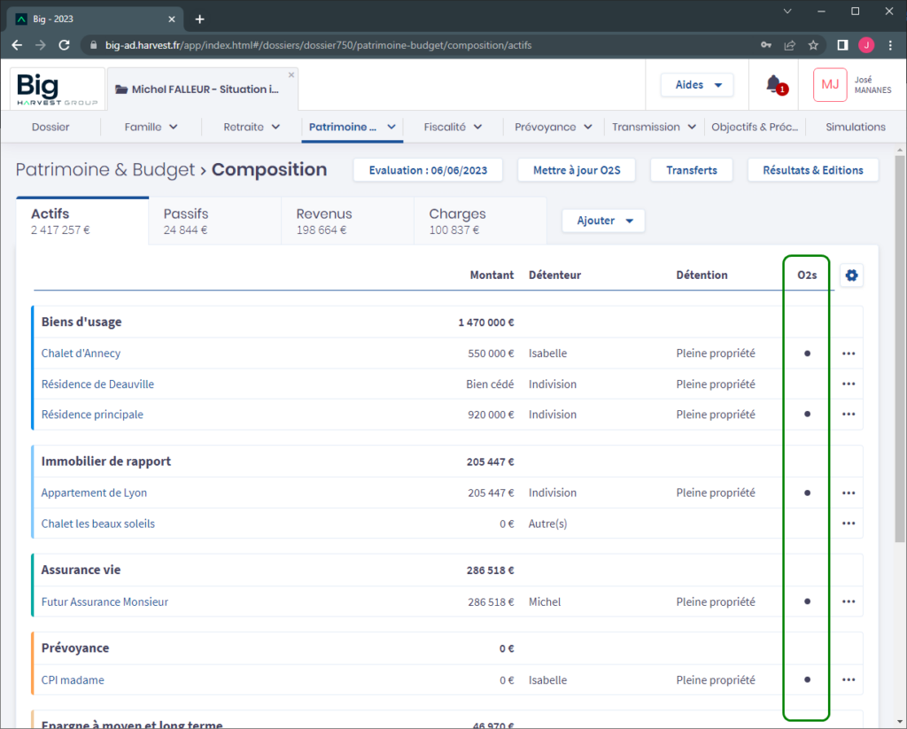Screen dimensions: 907x729
Task: Open the three-dots menu for Chalet d'Annecy
Action: [849, 353]
